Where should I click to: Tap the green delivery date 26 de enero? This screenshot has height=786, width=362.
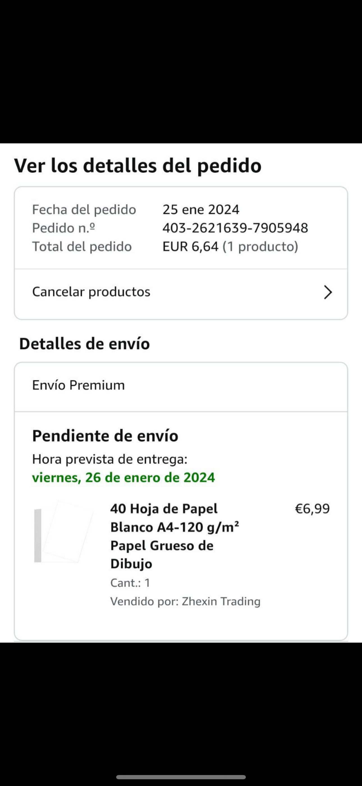point(123,478)
